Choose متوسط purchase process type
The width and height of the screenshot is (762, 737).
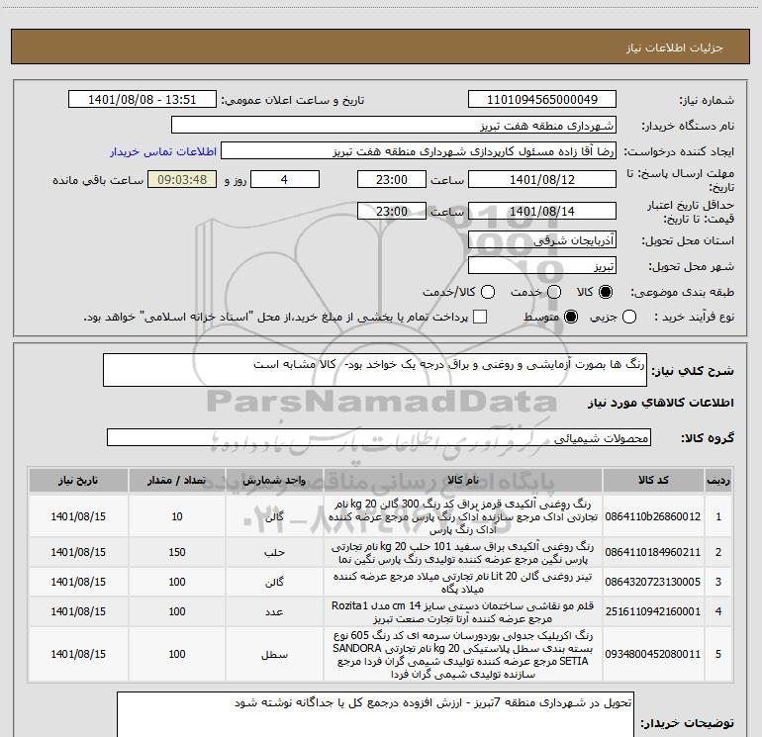(x=571, y=317)
